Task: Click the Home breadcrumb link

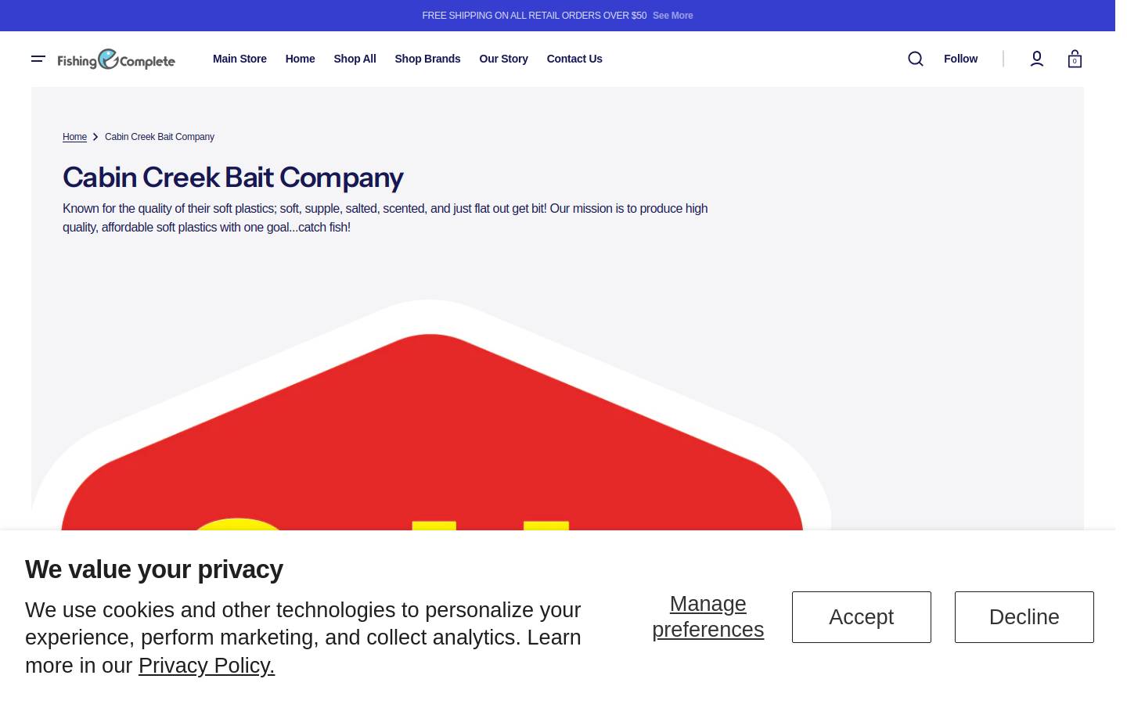Action: pyautogui.click(x=74, y=137)
